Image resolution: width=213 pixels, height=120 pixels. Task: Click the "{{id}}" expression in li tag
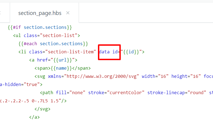point(132,52)
